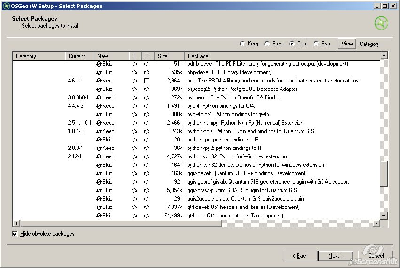Click the php-devel package description
This screenshot has width=400, height=268.
(229, 72)
